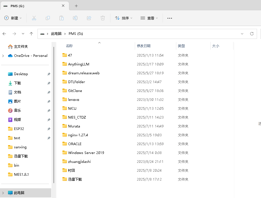Click the Delete trash can icon
The height and width of the screenshot is (198, 261).
coord(103,18)
